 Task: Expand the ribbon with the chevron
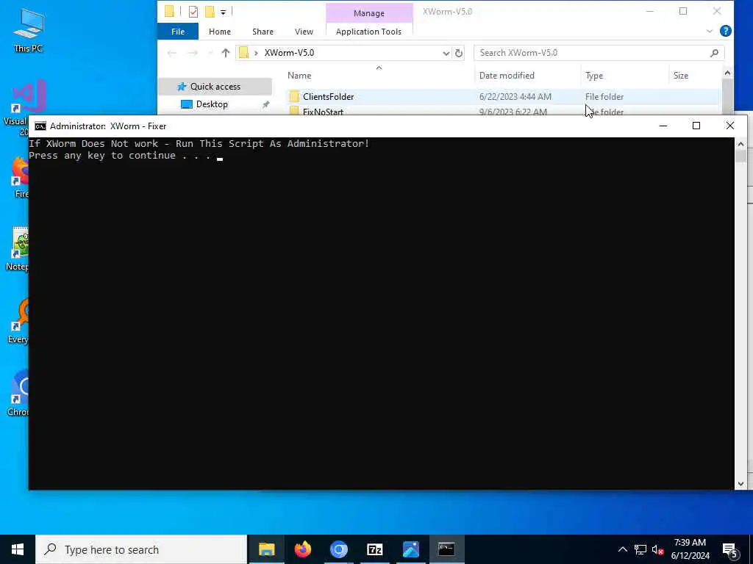pos(710,31)
